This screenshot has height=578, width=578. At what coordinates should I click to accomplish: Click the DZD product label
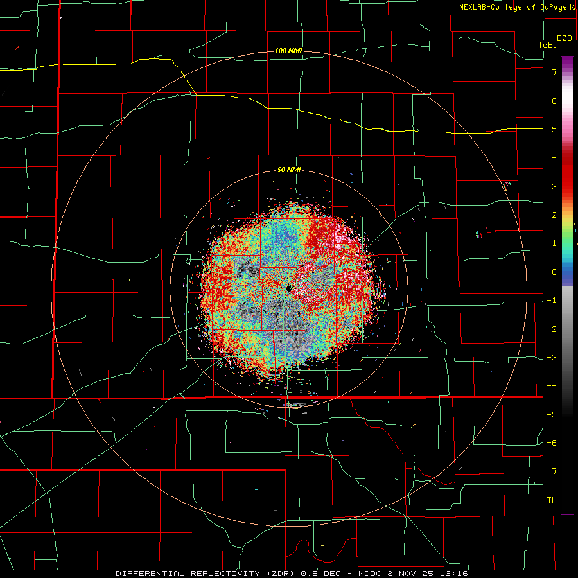tap(564, 39)
